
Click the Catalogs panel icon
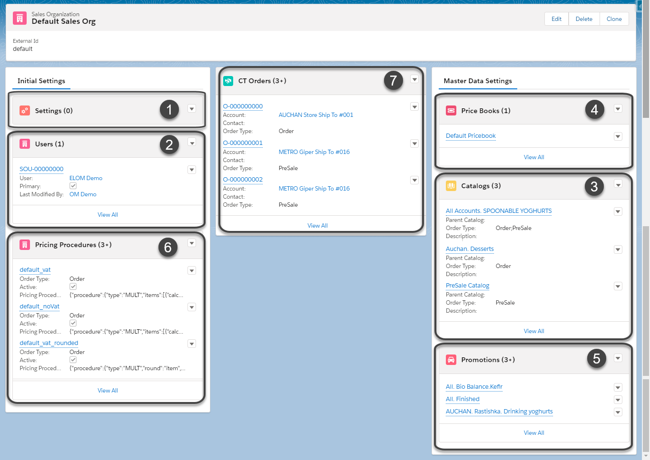[x=451, y=186]
